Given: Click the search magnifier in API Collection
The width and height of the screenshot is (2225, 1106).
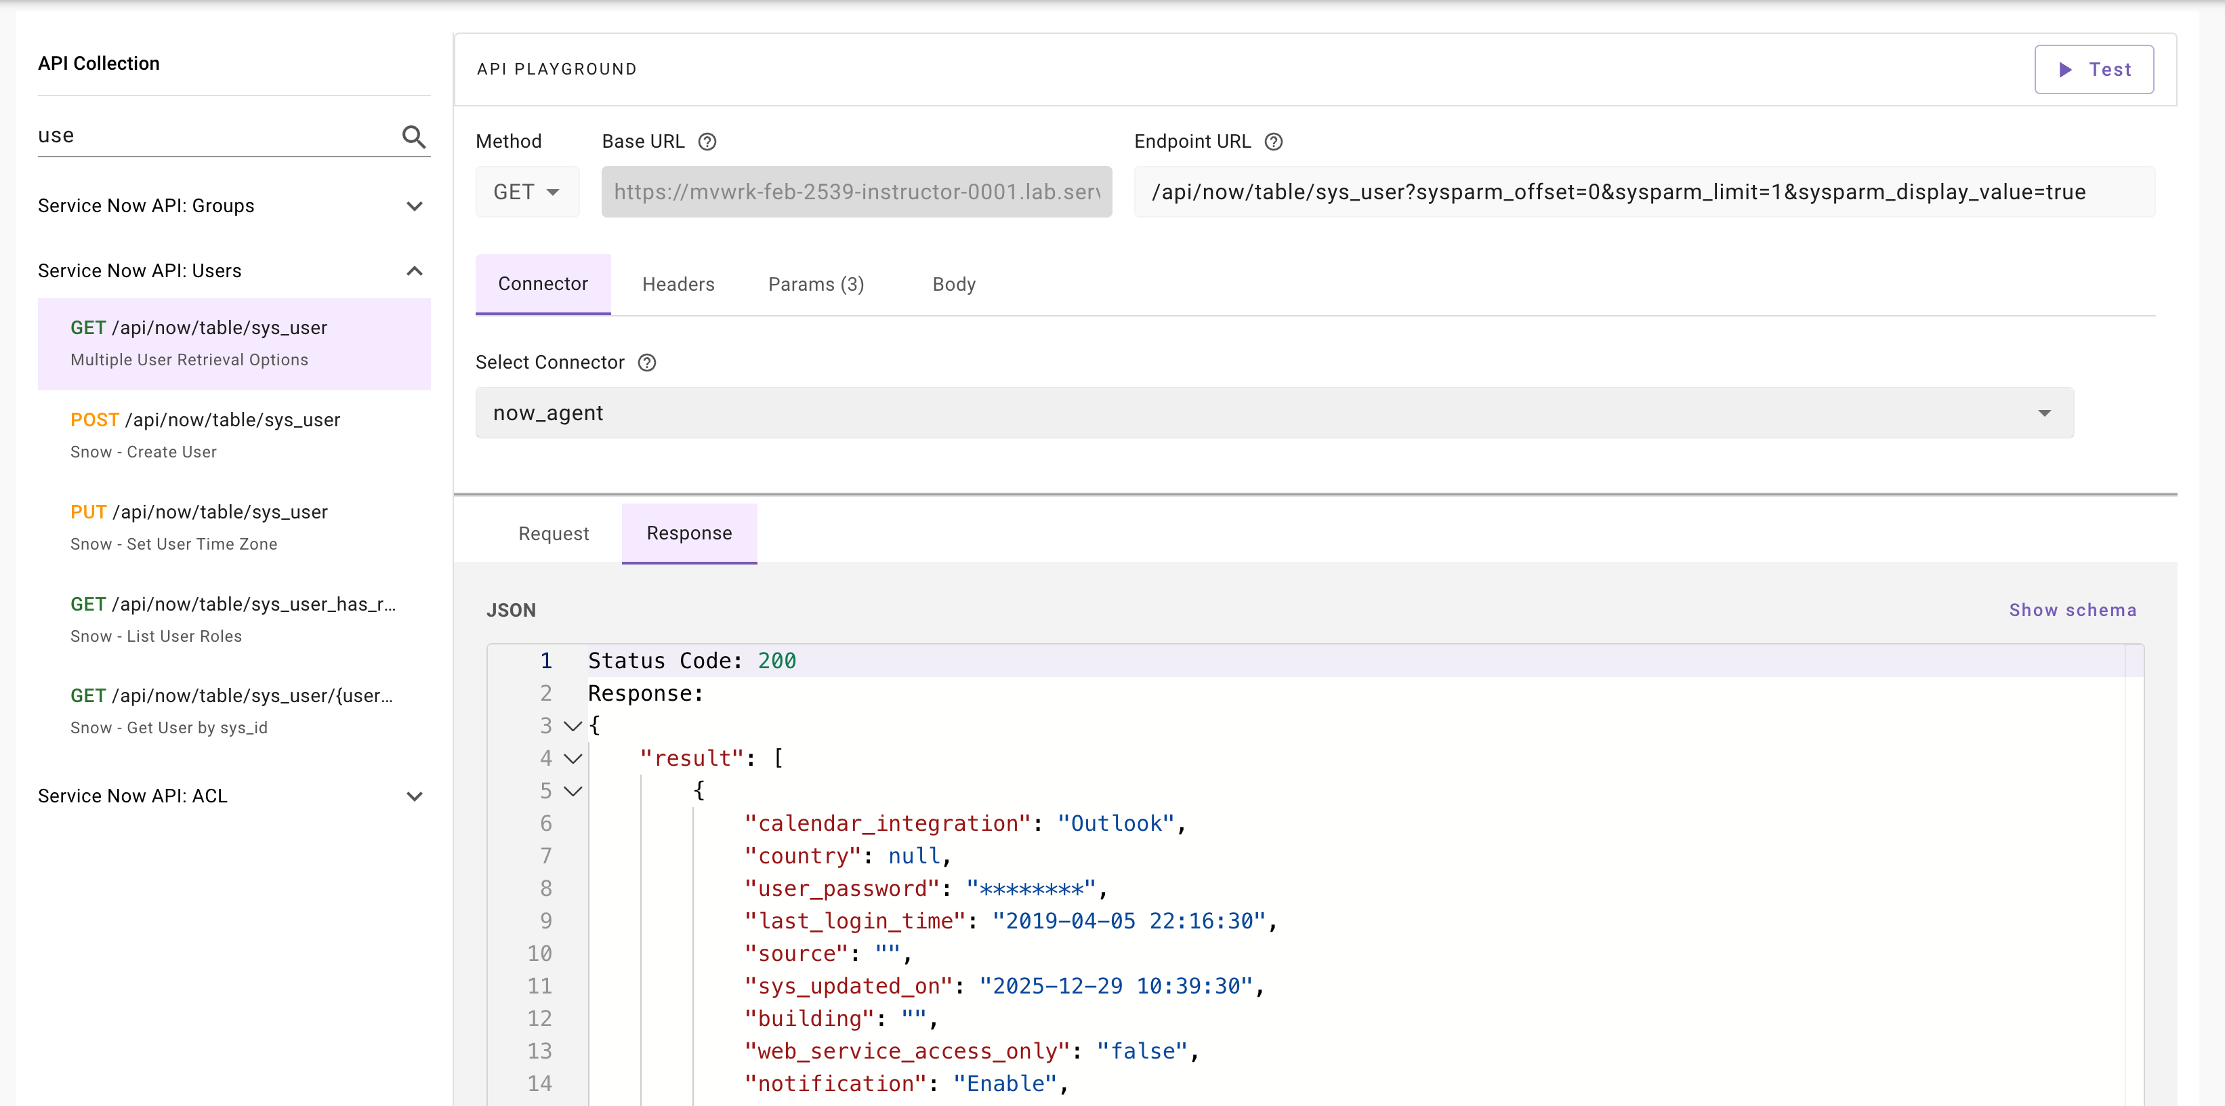Looking at the screenshot, I should [x=413, y=136].
